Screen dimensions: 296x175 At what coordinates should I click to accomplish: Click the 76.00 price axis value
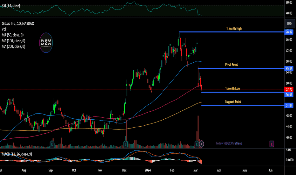coord(289,39)
